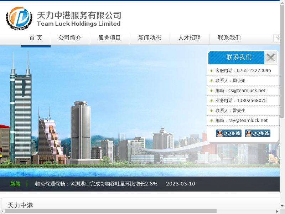285x214 pixels.
Task: Click the Team Luck Holdings Limited text
Action: [x=79, y=24]
